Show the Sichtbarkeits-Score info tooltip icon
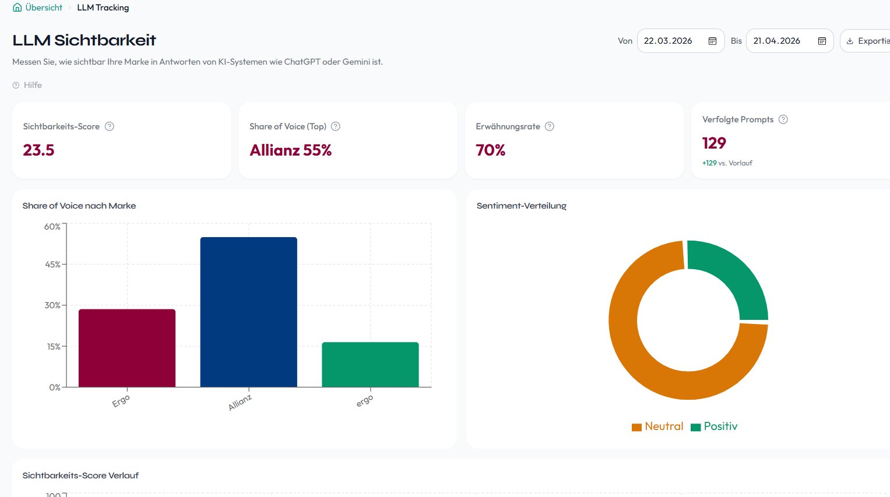This screenshot has height=497, width=890. click(x=109, y=126)
